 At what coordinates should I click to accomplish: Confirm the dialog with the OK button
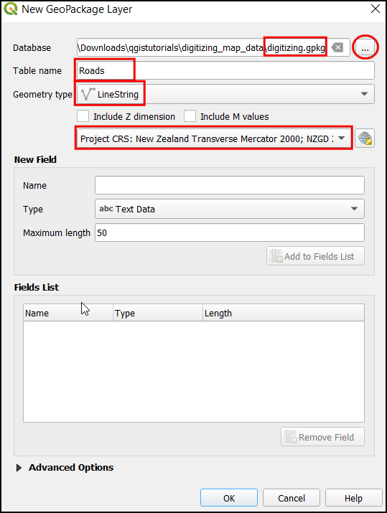click(x=229, y=498)
